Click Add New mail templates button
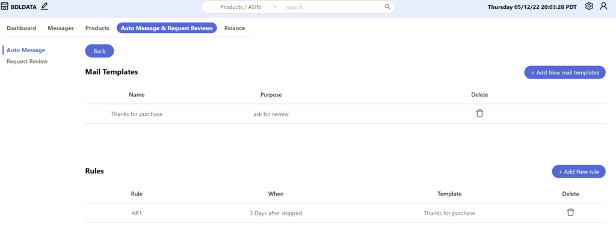 coord(565,73)
